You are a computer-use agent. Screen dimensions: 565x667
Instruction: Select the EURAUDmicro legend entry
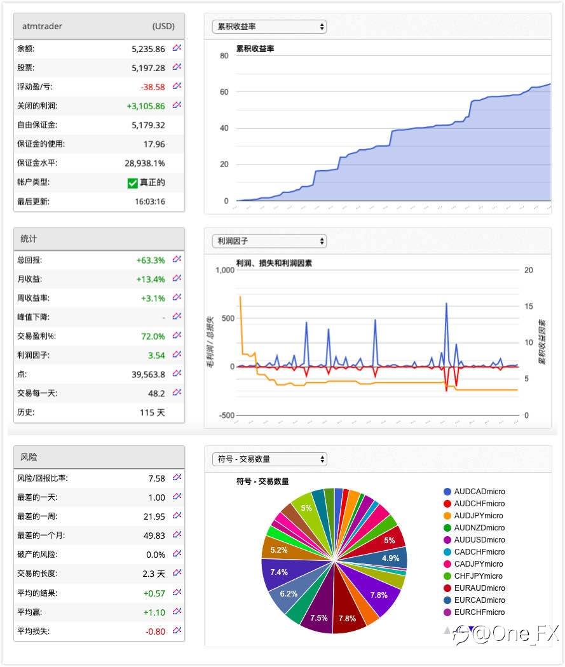point(474,588)
